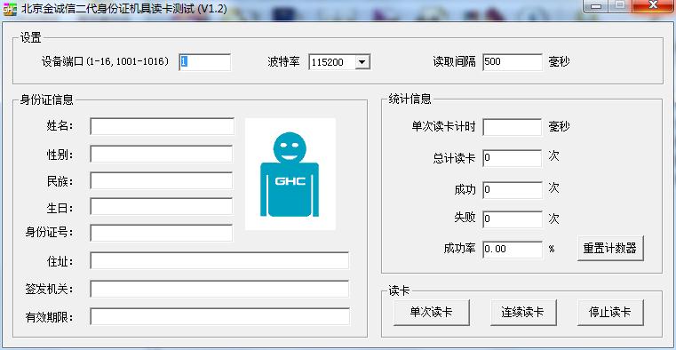This screenshot has height=350, width=676.
Task: Click the 姓名 name field
Action: pos(162,126)
